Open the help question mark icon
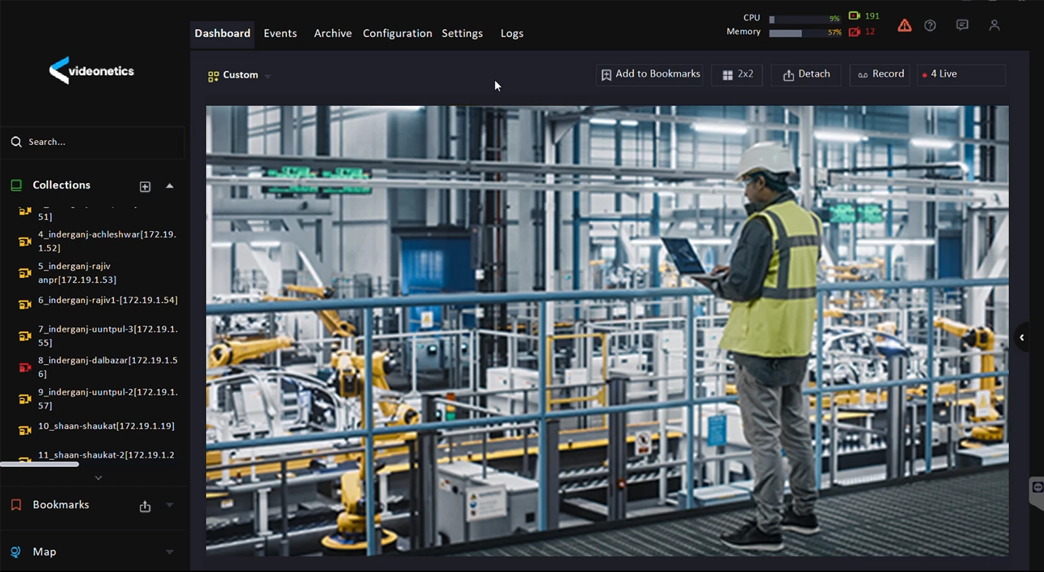Viewport: 1044px width, 572px height. click(x=930, y=25)
